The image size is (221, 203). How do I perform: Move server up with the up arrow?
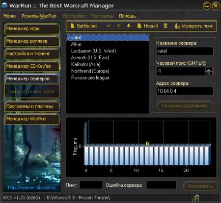click(x=118, y=25)
